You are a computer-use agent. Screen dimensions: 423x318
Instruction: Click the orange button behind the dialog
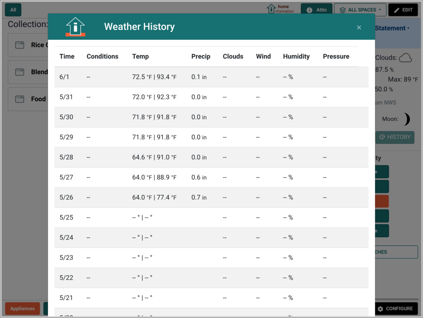click(382, 201)
